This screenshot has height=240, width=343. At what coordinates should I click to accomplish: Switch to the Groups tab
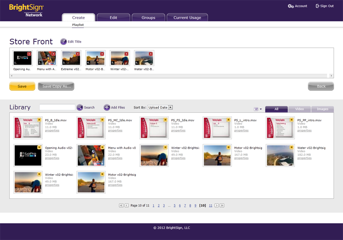[148, 17]
